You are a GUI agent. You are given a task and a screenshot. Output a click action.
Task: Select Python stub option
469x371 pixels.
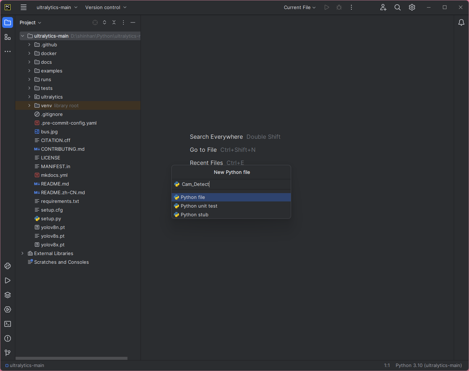231,214
